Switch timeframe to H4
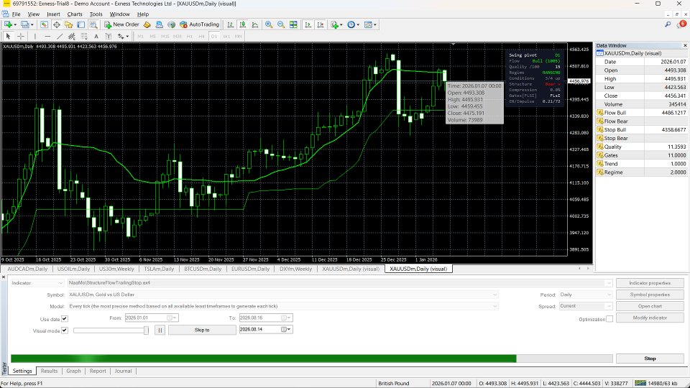690x388 pixels. (201, 36)
